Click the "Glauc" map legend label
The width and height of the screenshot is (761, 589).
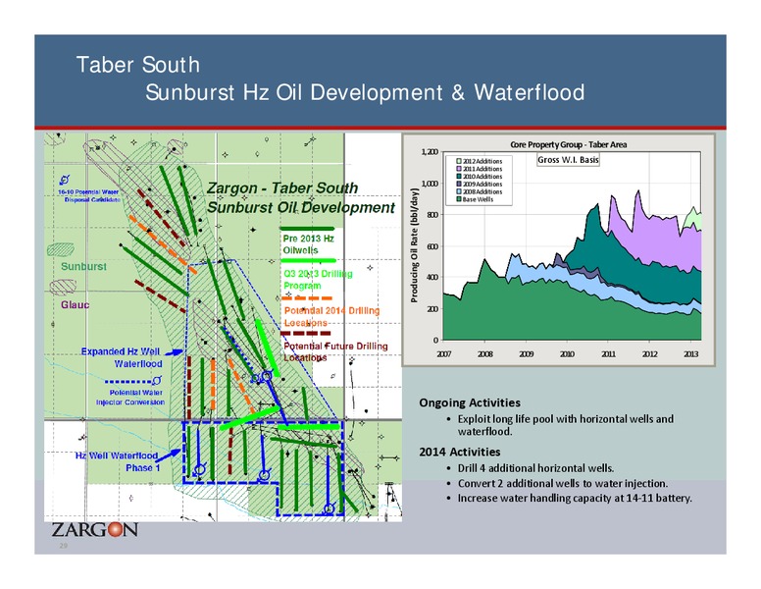point(76,304)
